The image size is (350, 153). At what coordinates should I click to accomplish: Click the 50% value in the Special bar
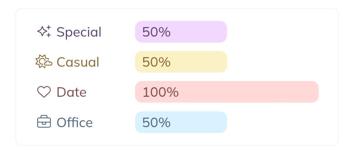(x=156, y=32)
